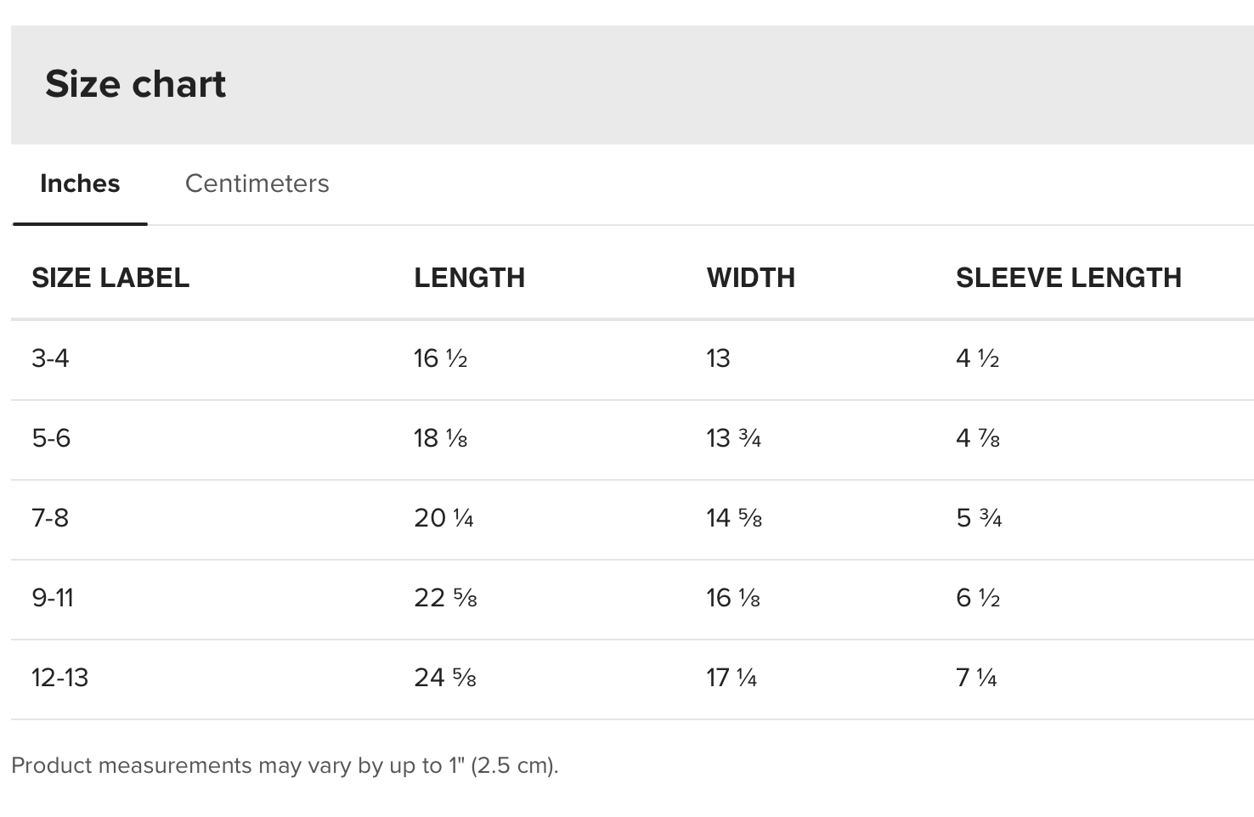Select the 7-8 size row label
The image size is (1254, 817).
pos(50,518)
